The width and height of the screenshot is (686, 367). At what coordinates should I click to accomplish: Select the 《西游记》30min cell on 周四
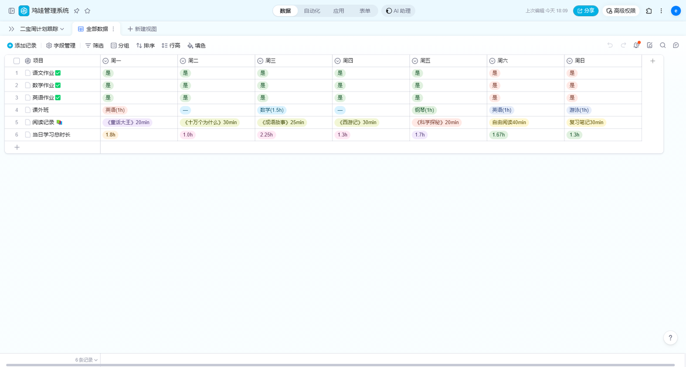point(357,123)
